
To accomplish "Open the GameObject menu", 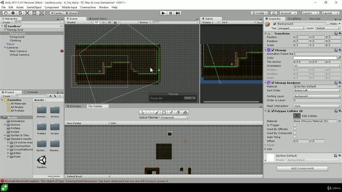I will point(34,7).
